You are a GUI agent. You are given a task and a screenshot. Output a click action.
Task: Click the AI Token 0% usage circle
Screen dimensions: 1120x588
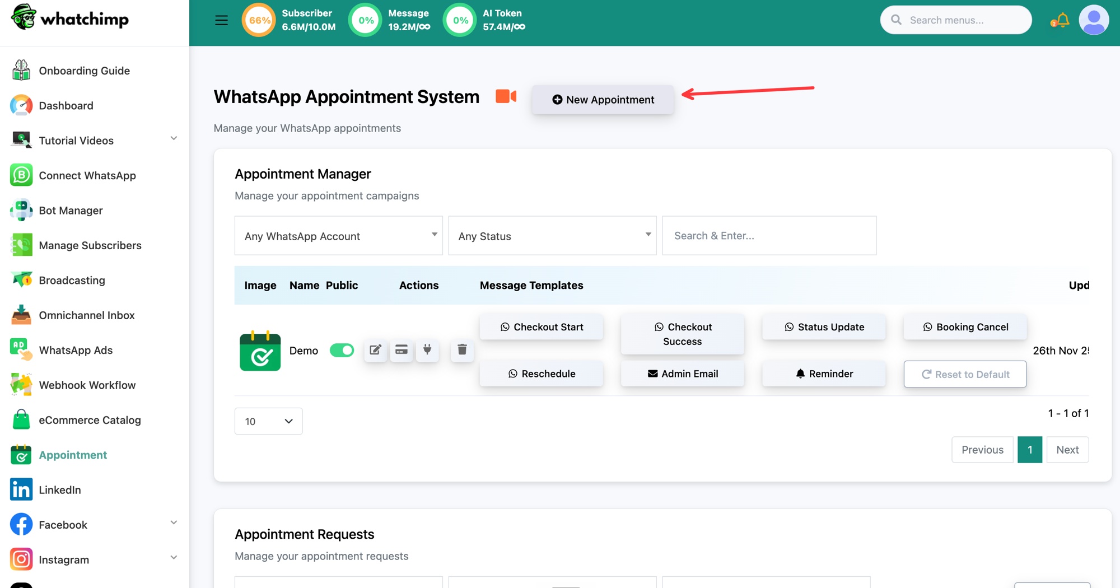[x=460, y=20]
